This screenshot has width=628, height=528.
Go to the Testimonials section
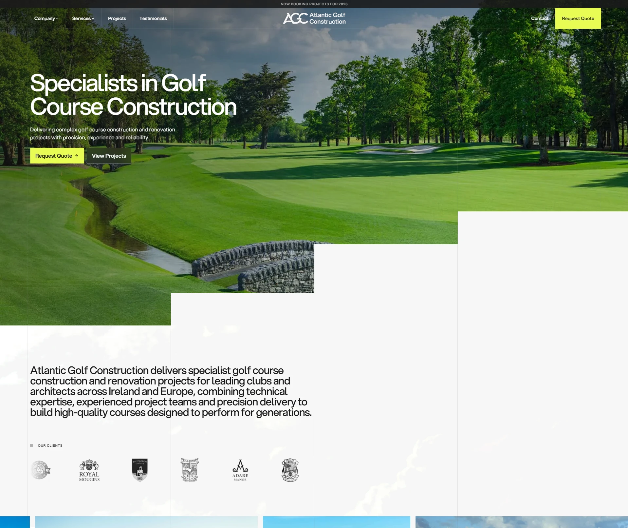point(153,18)
